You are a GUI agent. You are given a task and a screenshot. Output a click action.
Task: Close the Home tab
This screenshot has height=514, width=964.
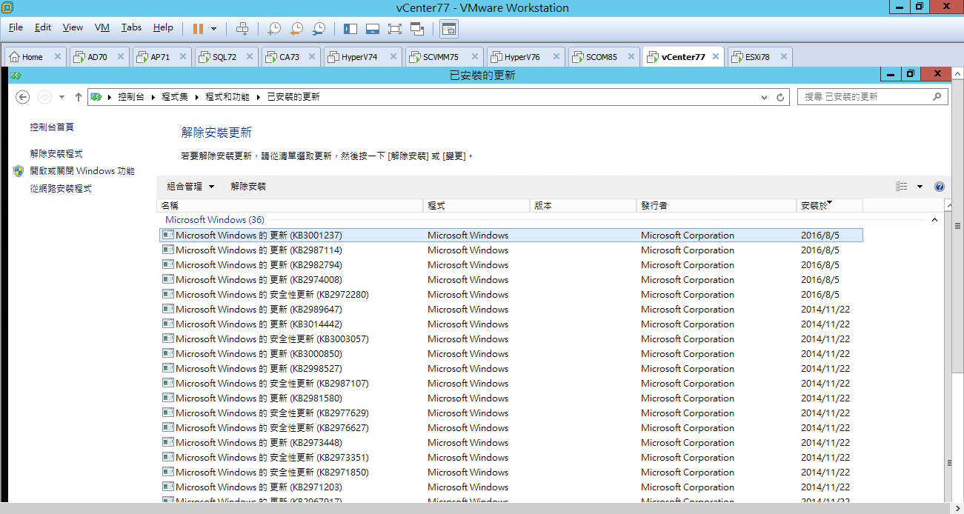pos(56,57)
